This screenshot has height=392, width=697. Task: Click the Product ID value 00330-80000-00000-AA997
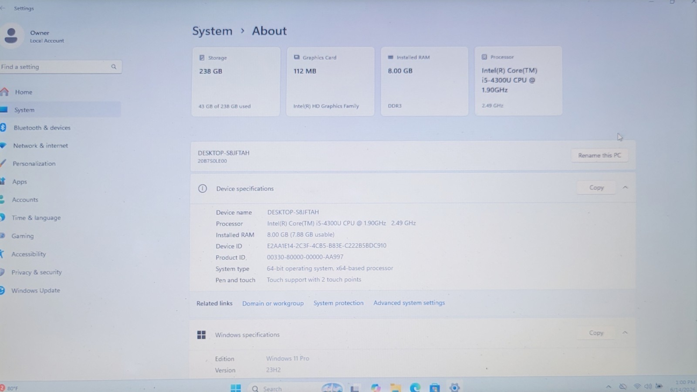click(x=305, y=257)
